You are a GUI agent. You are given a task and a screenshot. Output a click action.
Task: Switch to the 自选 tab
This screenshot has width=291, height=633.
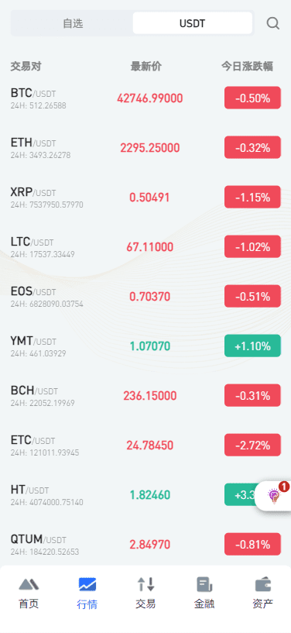pos(73,23)
